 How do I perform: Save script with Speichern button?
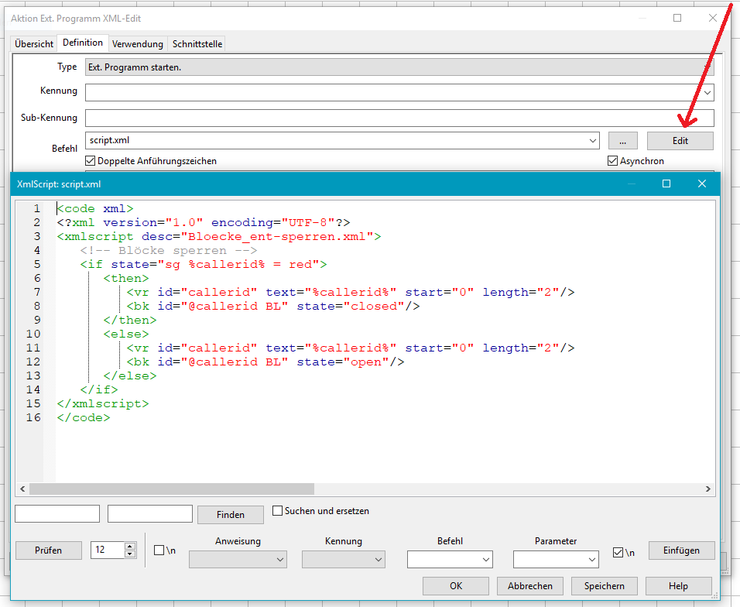[x=604, y=586]
